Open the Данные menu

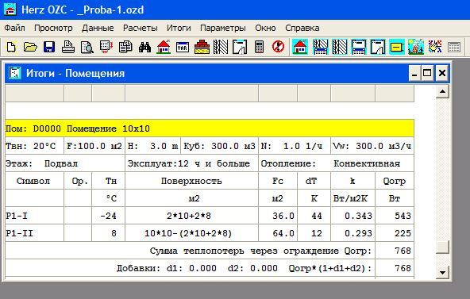tap(98, 28)
